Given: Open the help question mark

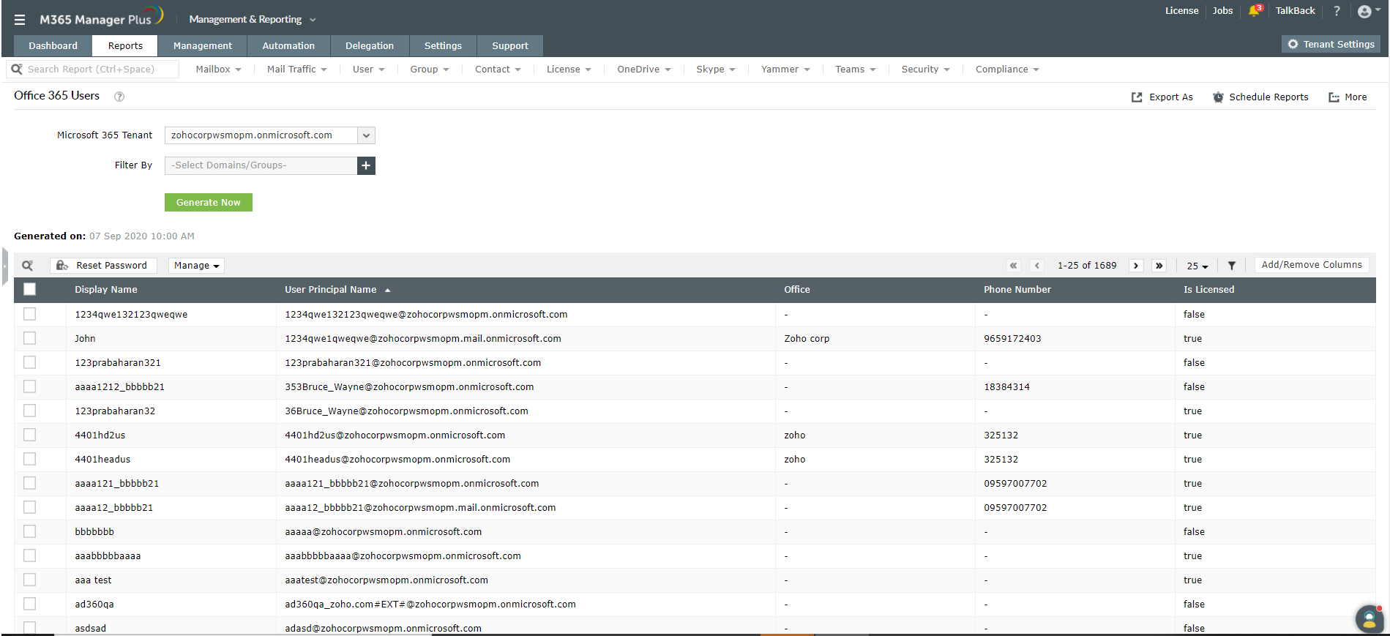Looking at the screenshot, I should (1337, 11).
